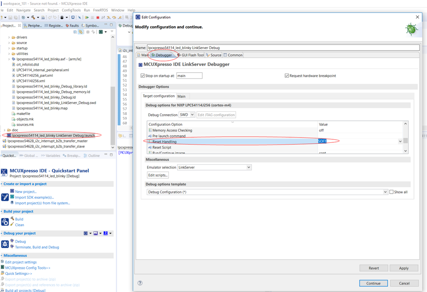Minimize the Quickstart panel view
The height and width of the screenshot is (292, 427).
(x=106, y=155)
